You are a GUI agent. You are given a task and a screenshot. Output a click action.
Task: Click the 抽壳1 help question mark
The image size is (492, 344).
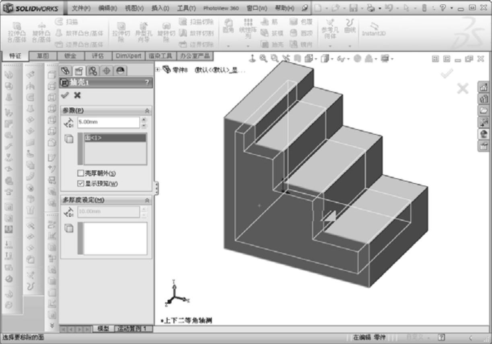(147, 82)
